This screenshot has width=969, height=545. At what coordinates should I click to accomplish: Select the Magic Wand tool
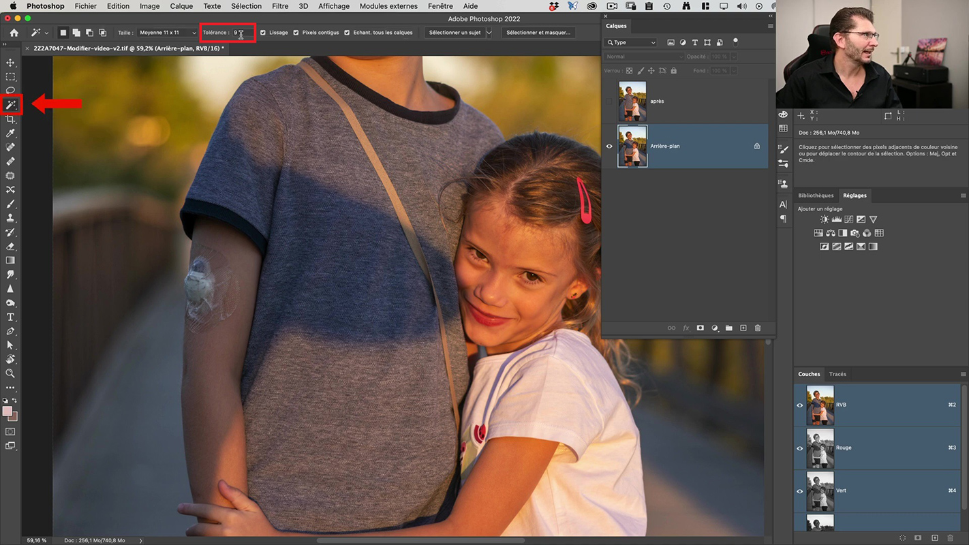pos(11,104)
